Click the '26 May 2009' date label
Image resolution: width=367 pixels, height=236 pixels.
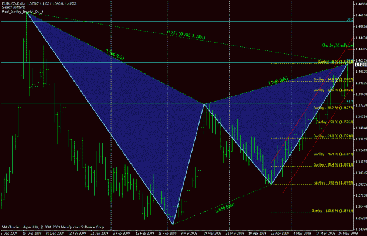(348, 234)
